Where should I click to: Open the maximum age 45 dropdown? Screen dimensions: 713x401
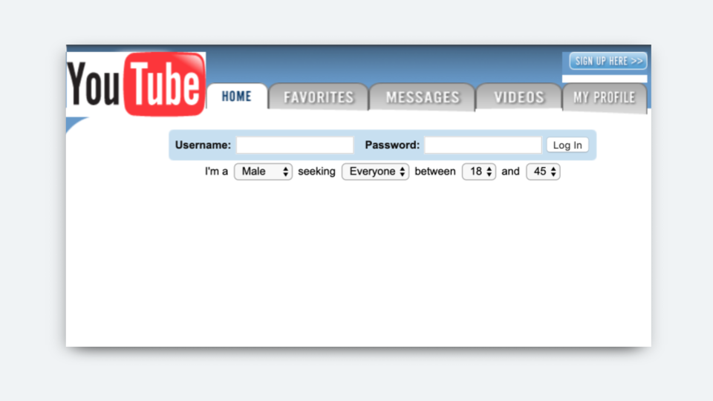tap(543, 172)
